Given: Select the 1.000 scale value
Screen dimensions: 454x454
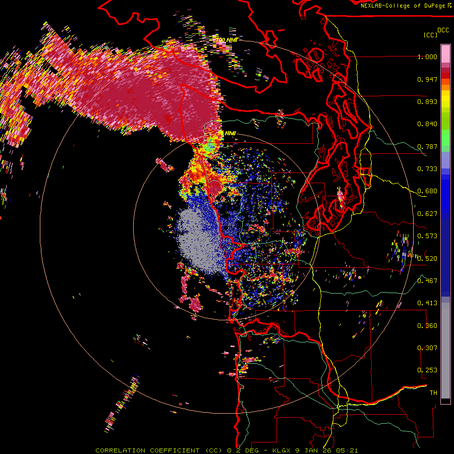Looking at the screenshot, I should tap(427, 56).
